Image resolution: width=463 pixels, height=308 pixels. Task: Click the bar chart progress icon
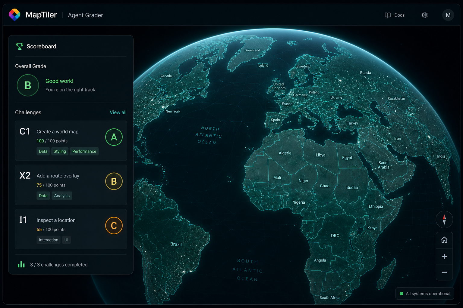(21, 264)
